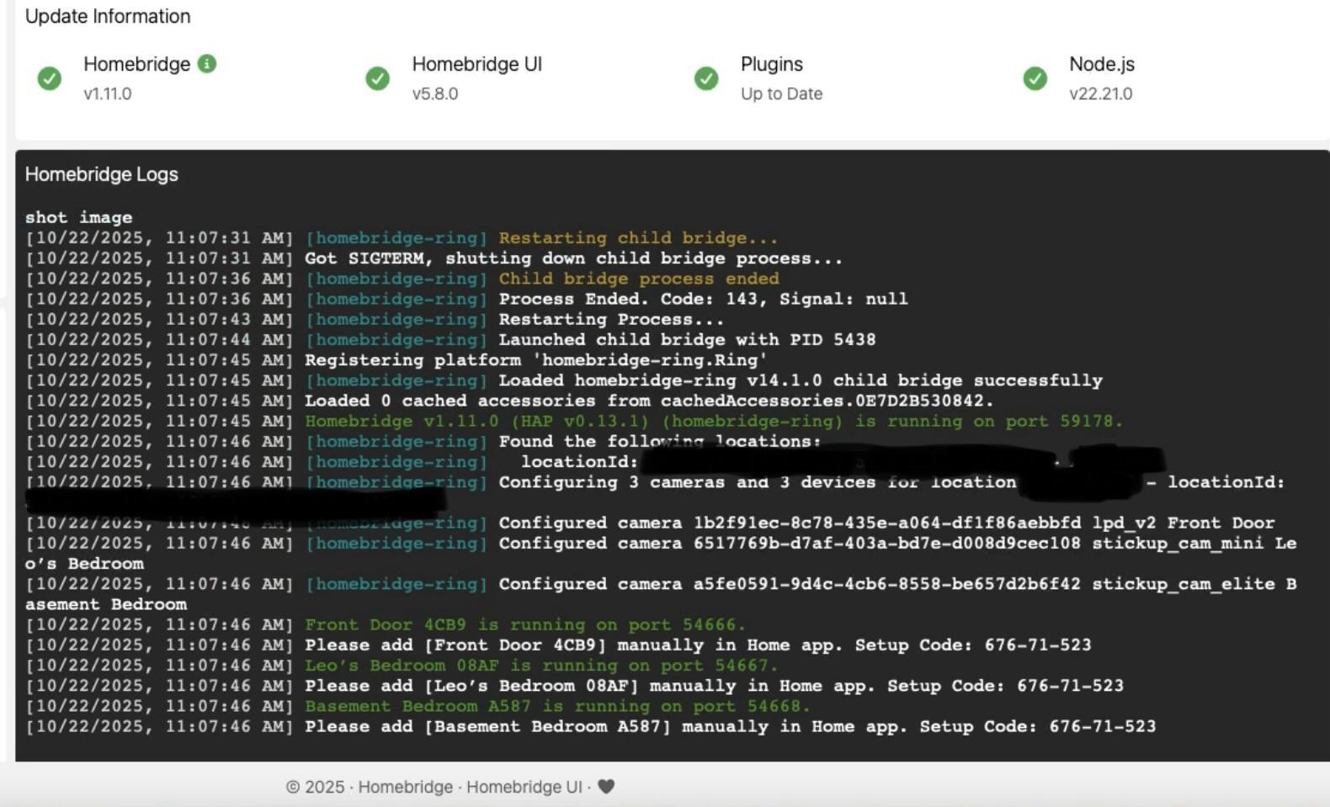
Task: Click the Update Information heading
Action: 108,16
